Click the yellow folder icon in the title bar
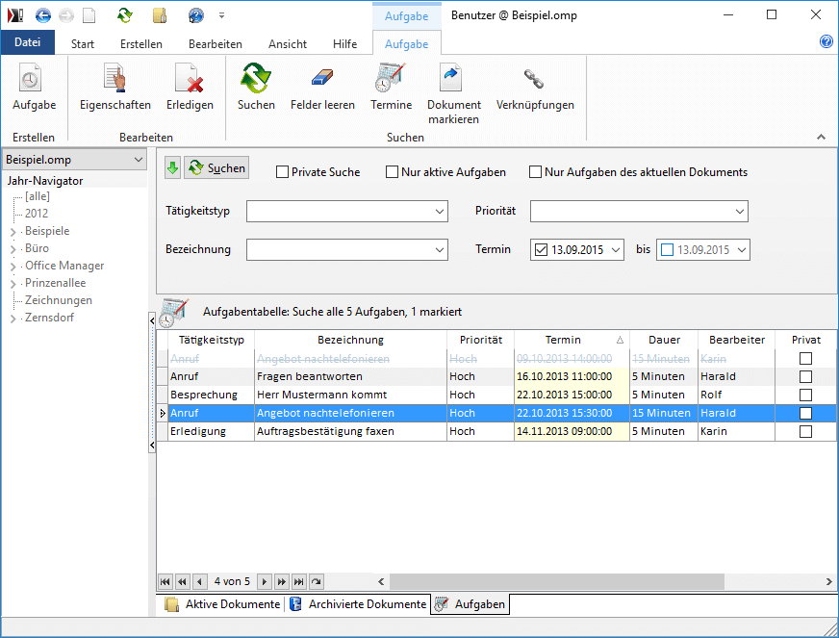 click(x=160, y=15)
